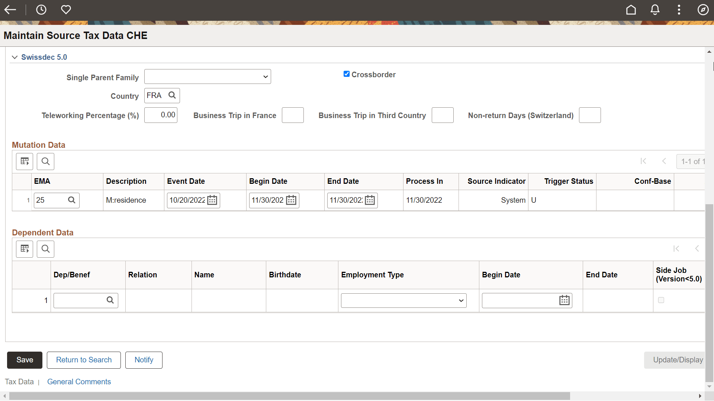This screenshot has width=714, height=401.
Task: Click Country field lookup magnifier
Action: pyautogui.click(x=172, y=95)
